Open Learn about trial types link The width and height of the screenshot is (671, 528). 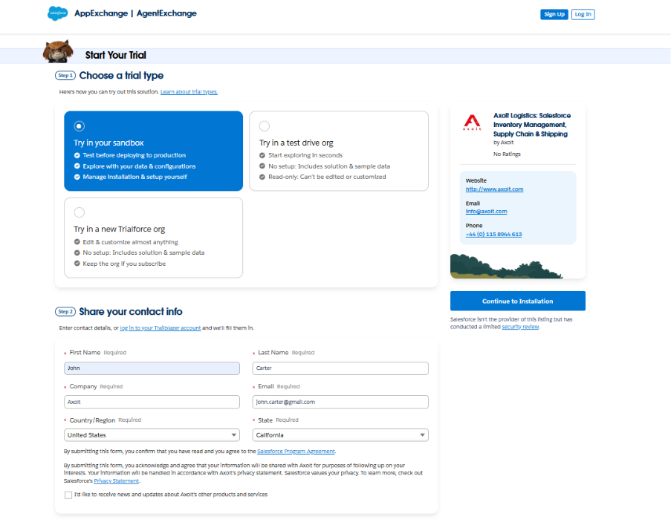pos(189,92)
